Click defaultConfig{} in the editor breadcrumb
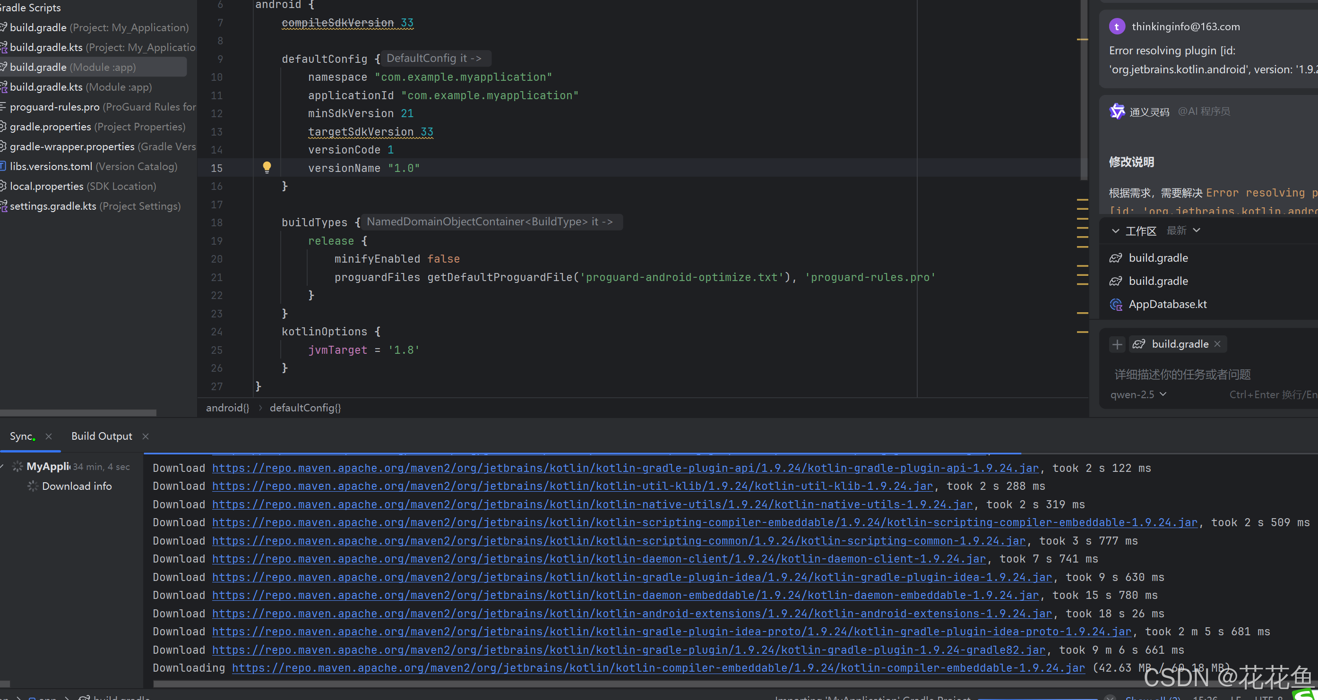The image size is (1318, 700). [x=305, y=408]
